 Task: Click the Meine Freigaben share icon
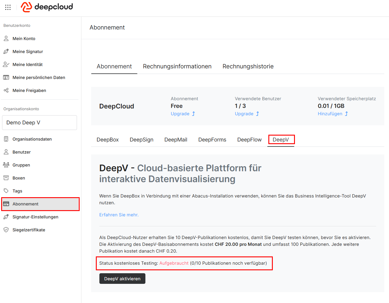6,90
